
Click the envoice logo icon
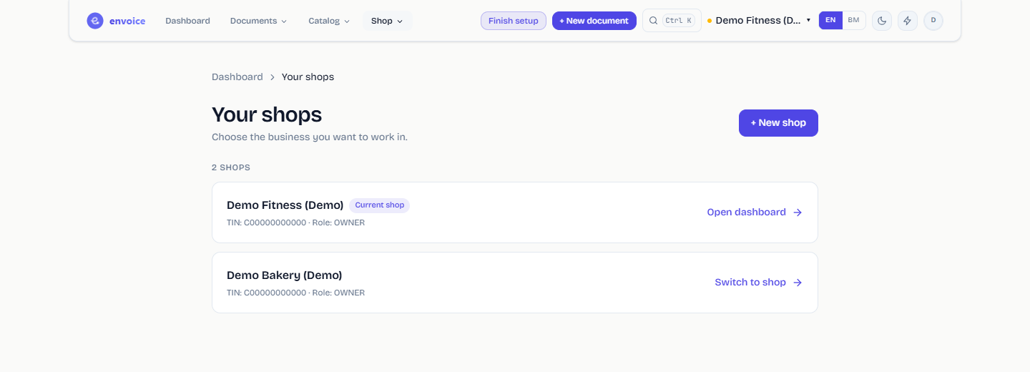(x=95, y=21)
